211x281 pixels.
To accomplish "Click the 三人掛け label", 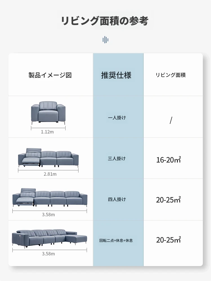I will 116,159.
